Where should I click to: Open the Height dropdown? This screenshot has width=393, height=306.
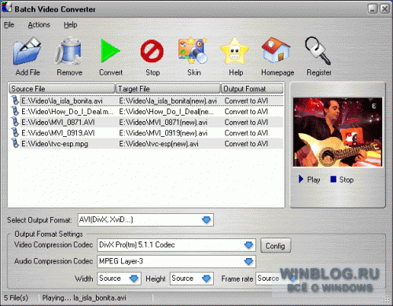pyautogui.click(x=206, y=278)
